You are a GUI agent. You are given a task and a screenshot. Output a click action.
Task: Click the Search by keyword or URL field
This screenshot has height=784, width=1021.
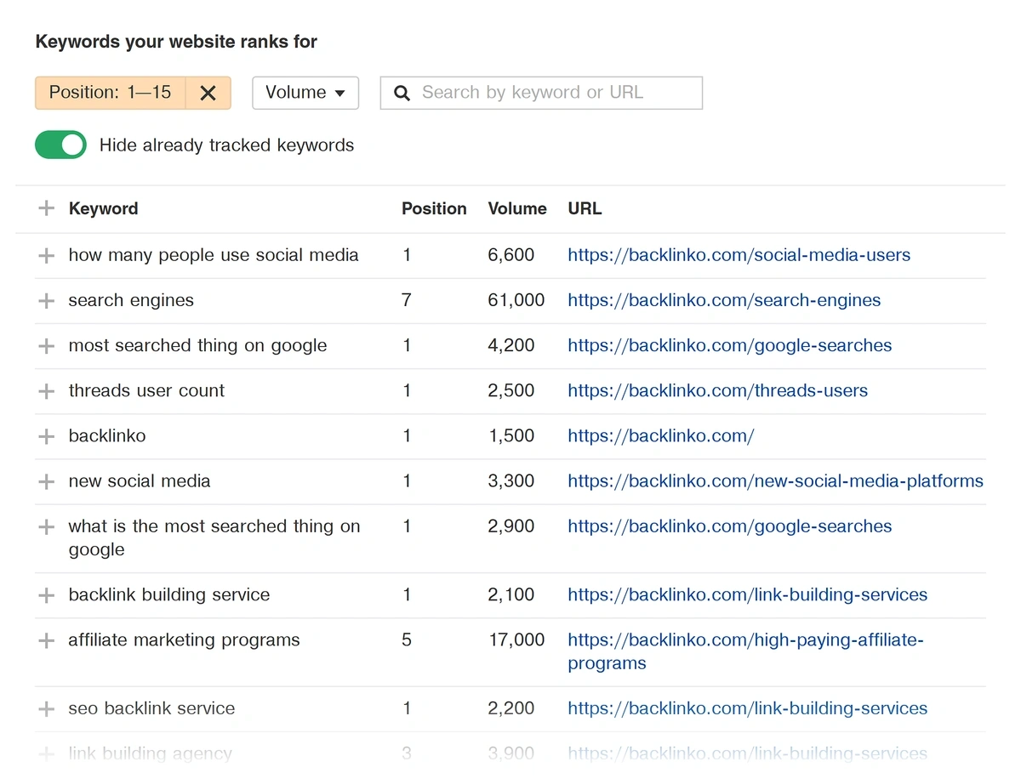541,93
